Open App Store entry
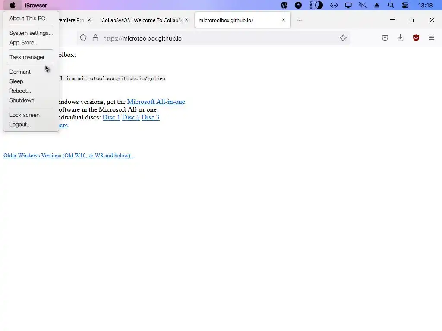This screenshot has height=331, width=442. 24,43
